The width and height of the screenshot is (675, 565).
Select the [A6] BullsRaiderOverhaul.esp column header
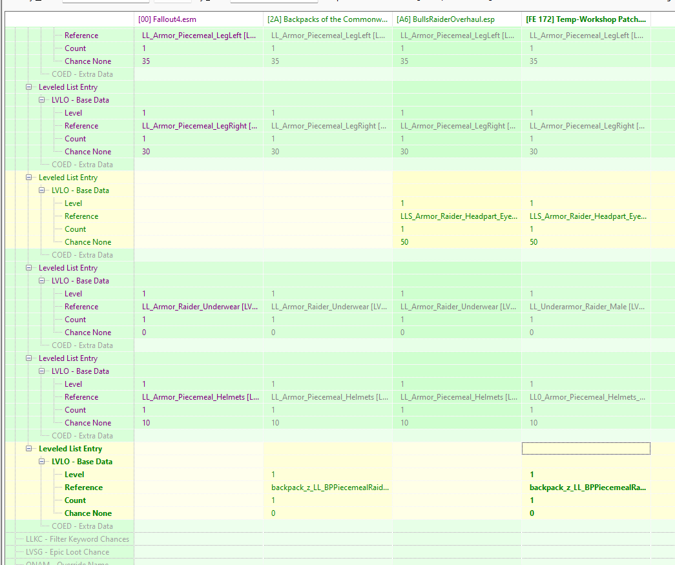pyautogui.click(x=457, y=19)
